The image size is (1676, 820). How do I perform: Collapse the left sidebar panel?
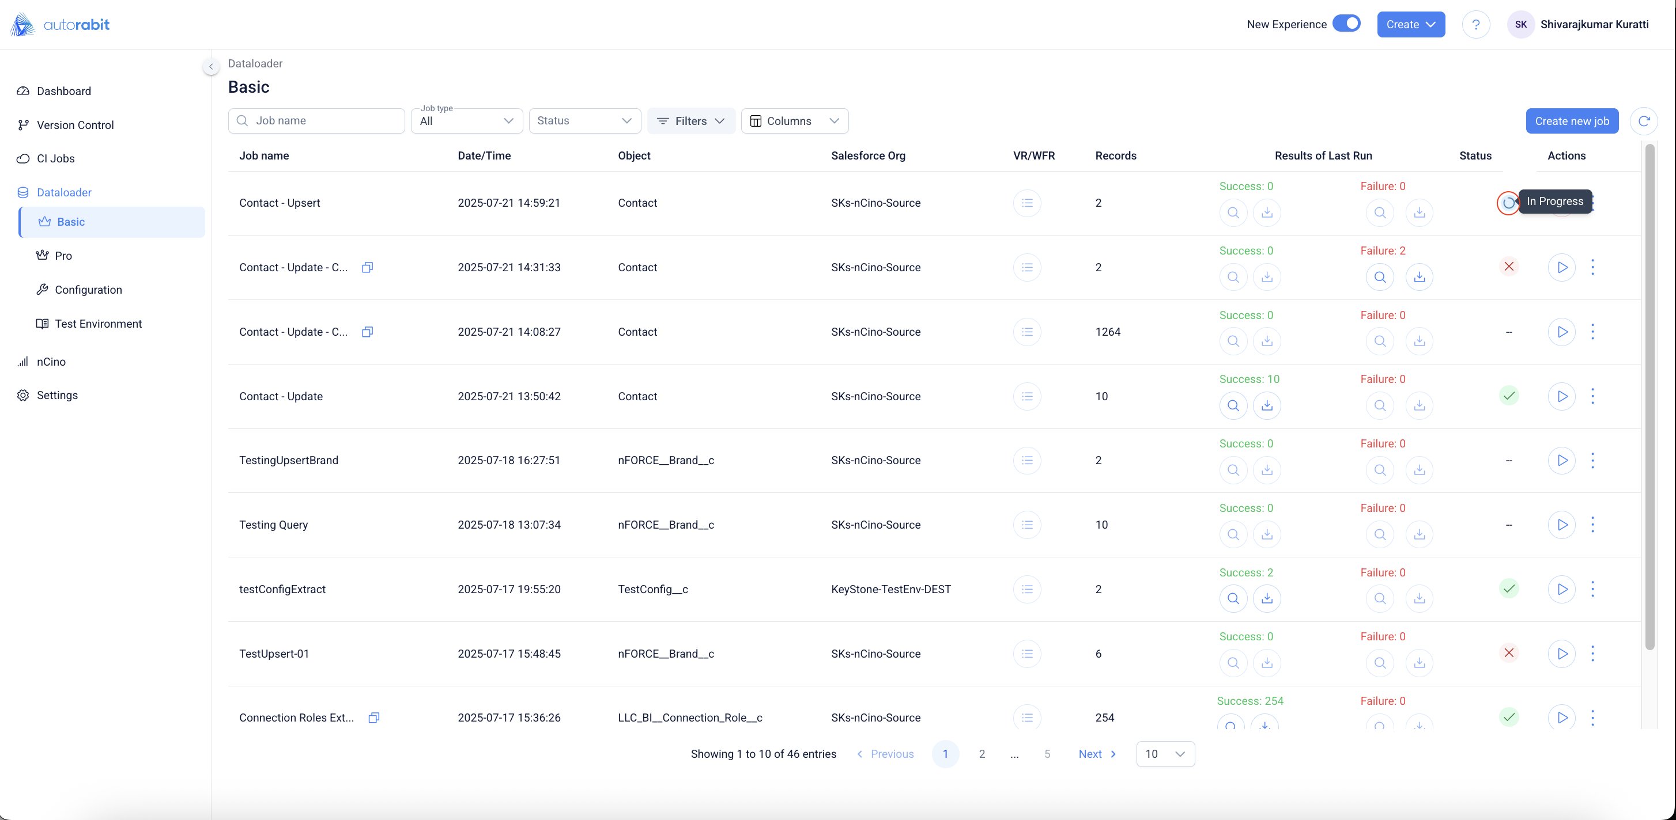tap(211, 66)
